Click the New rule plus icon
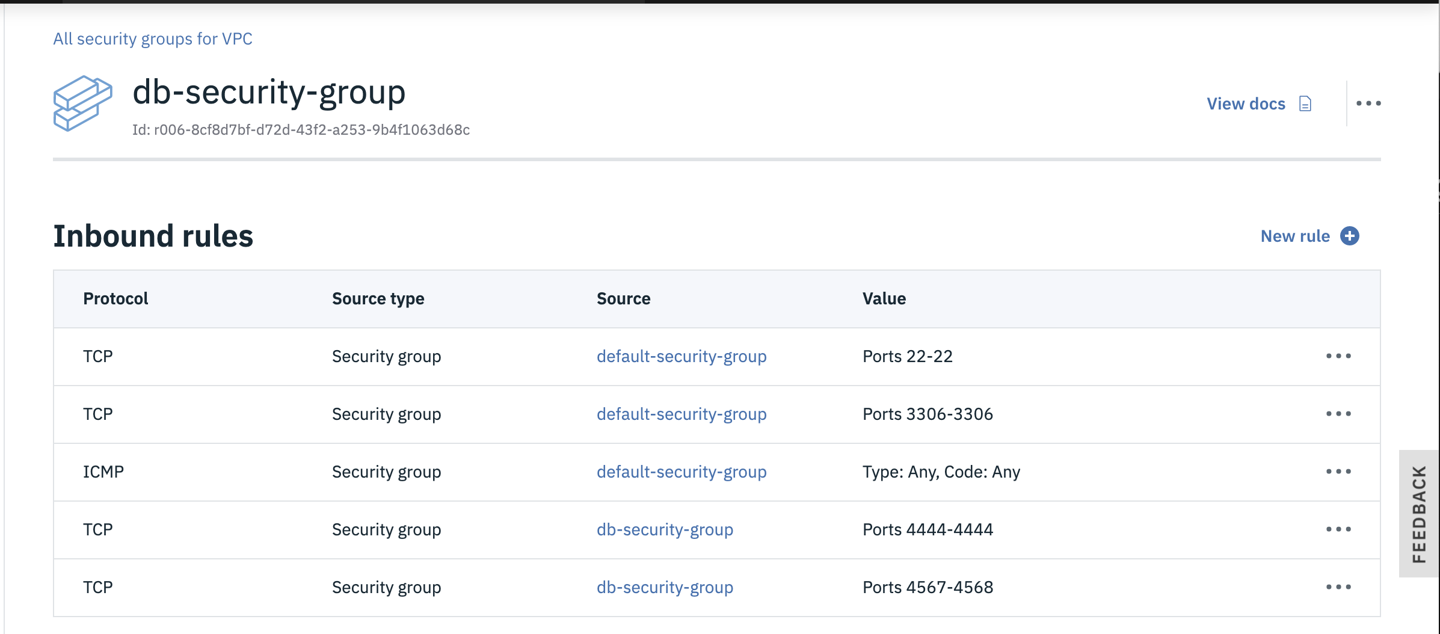Screen dimensions: 1440x634 [x=1350, y=236]
